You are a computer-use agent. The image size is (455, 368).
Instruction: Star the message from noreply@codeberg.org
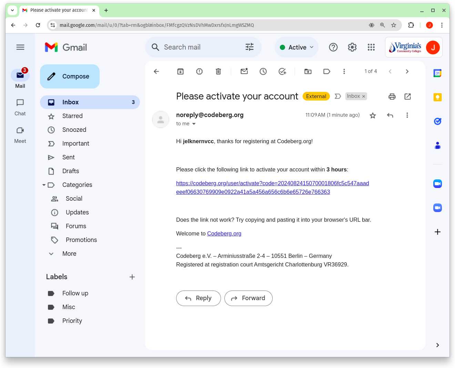point(373,115)
